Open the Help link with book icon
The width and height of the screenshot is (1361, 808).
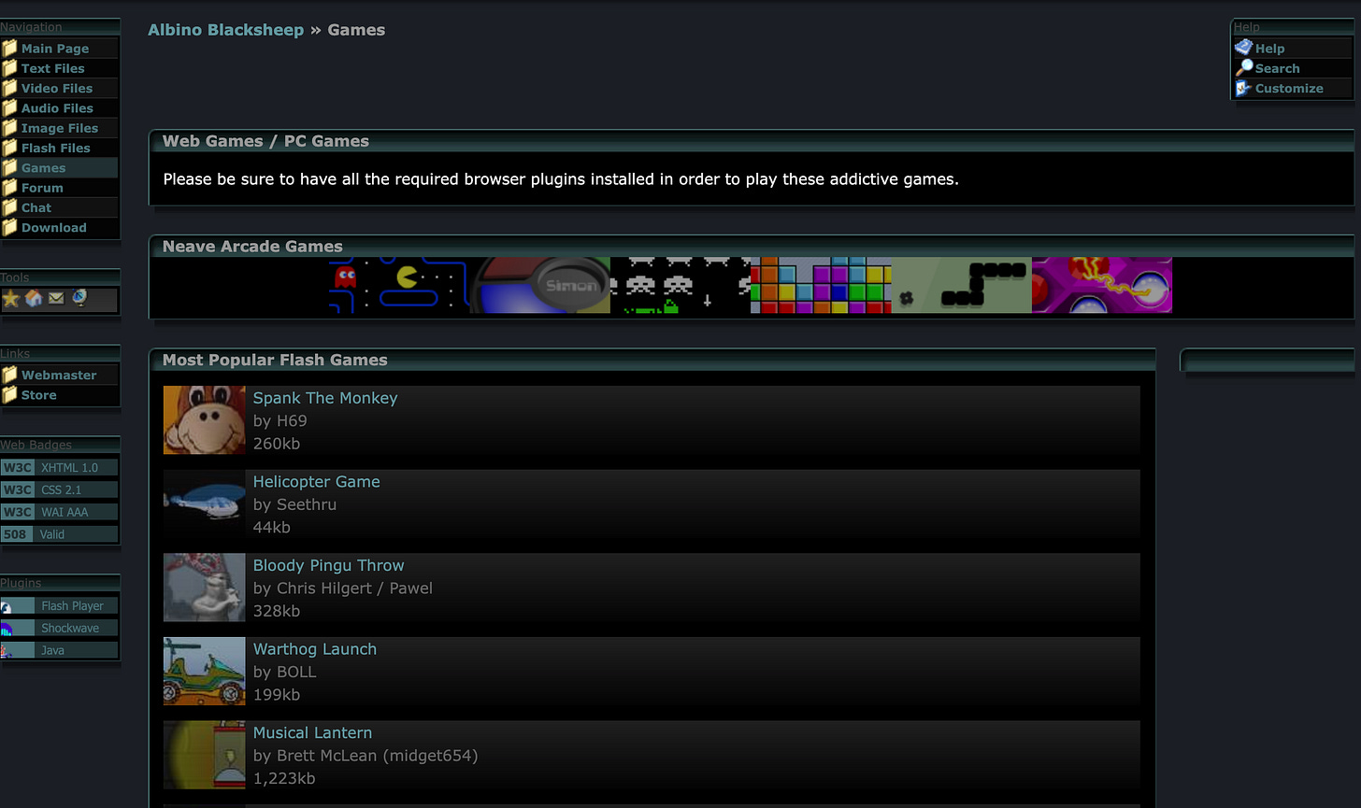pos(1293,49)
